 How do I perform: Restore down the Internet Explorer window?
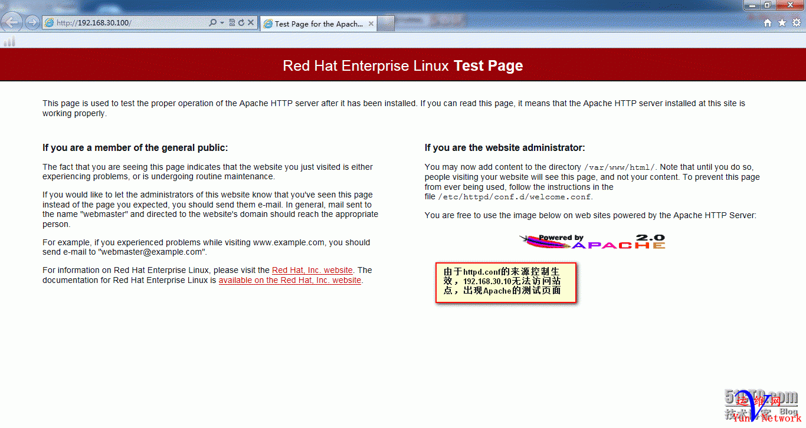click(767, 5)
